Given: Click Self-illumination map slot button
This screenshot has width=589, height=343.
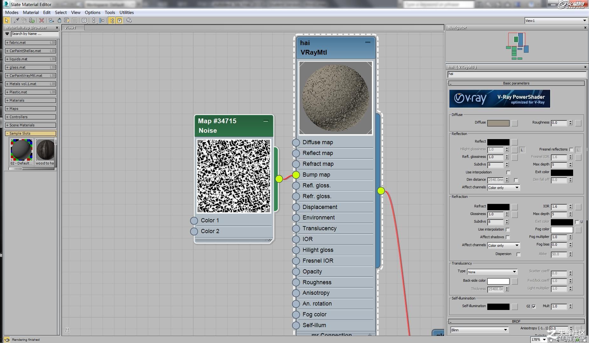Looking at the screenshot, I should pos(515,306).
